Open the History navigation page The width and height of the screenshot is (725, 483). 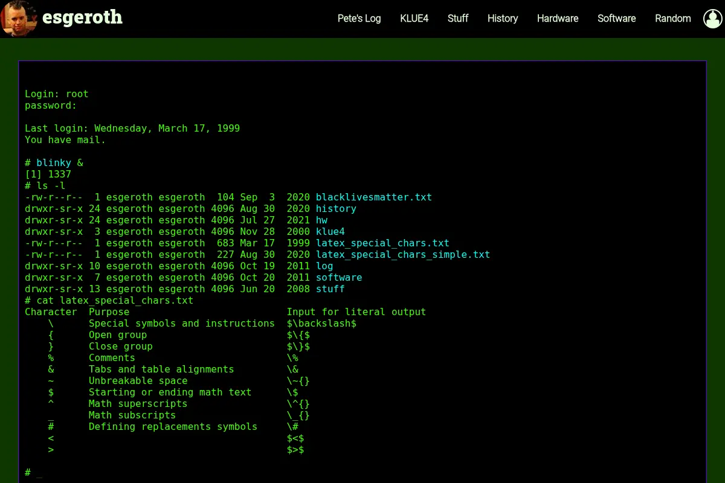[503, 19]
